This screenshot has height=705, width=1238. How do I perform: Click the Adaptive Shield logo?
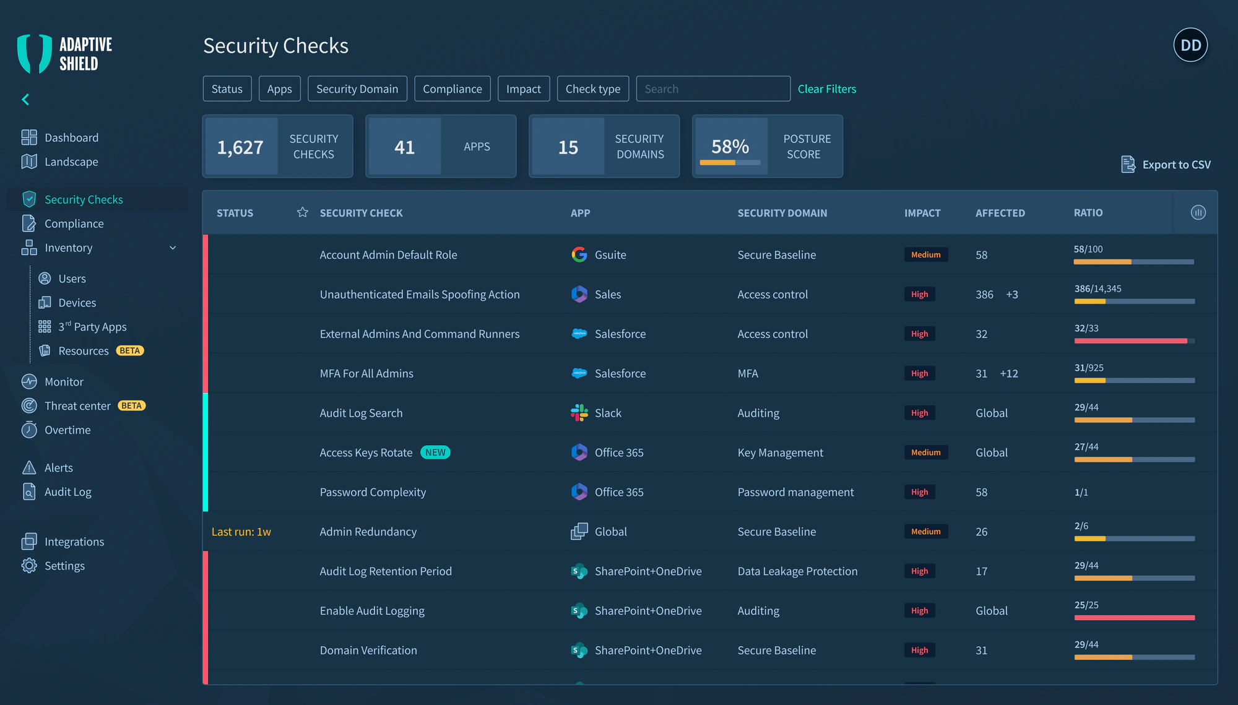[x=65, y=54]
